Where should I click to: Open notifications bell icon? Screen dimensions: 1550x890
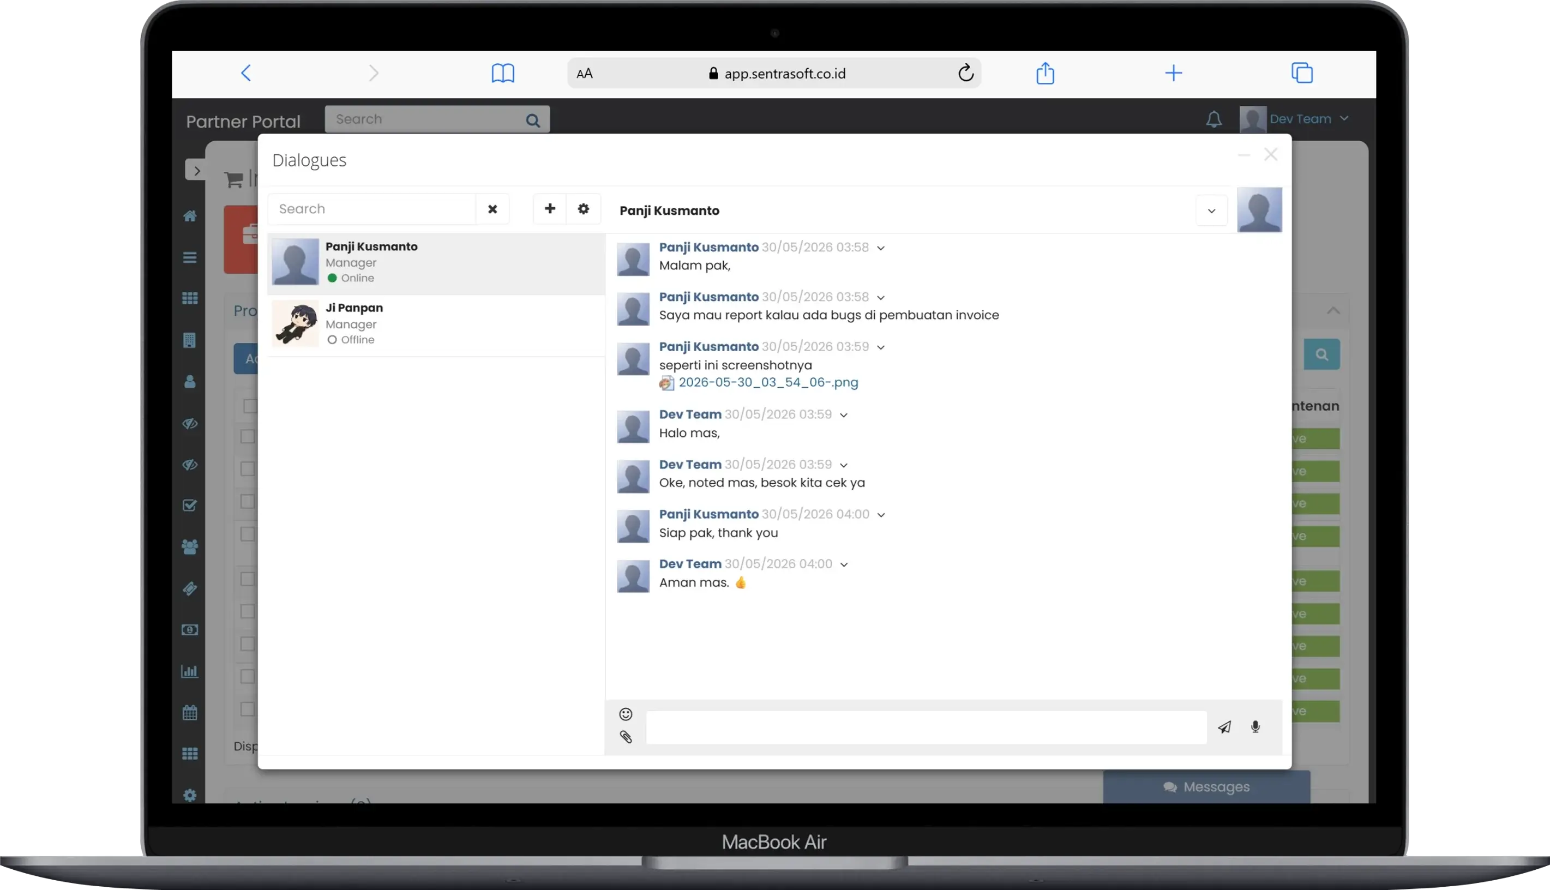[1214, 119]
